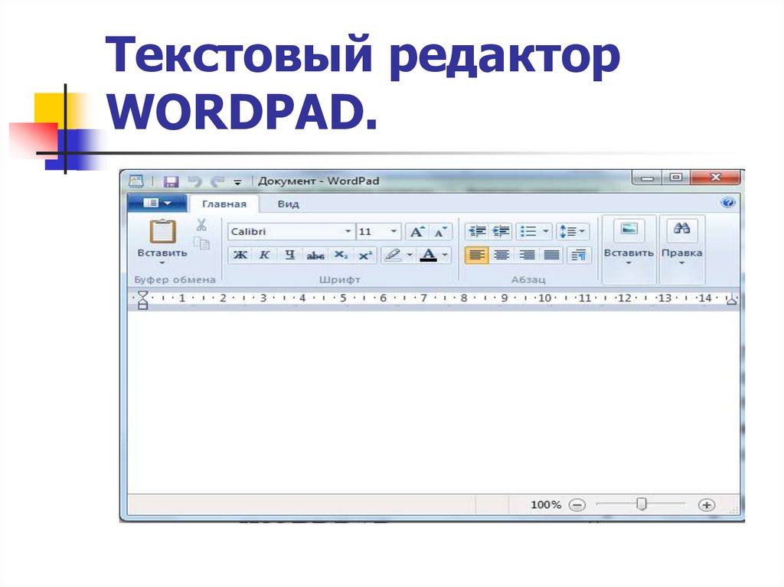Click the 100% zoom level text

pos(545,505)
